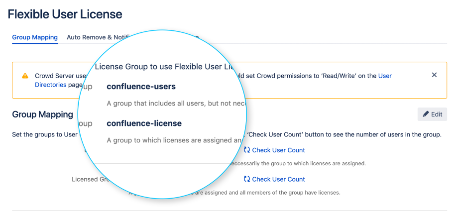Select the Group Mapping section heading

42,114
